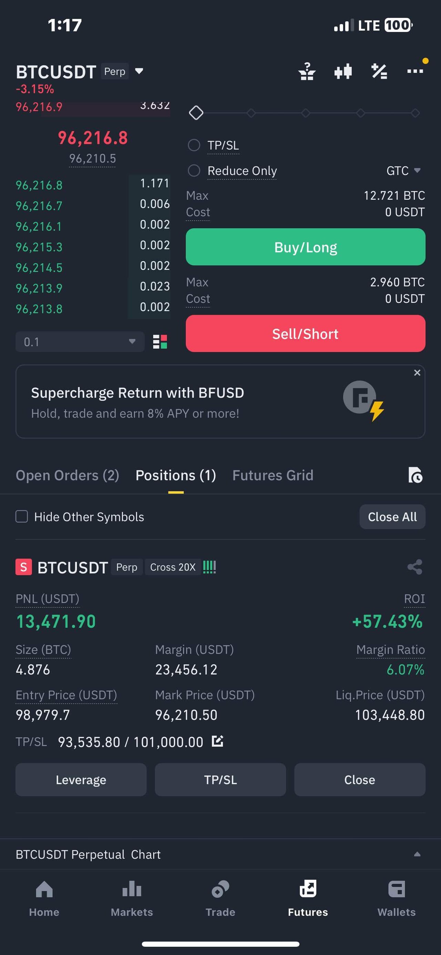Image resolution: width=441 pixels, height=955 pixels.
Task: Switch to the Futures Grid tab
Action: point(273,475)
